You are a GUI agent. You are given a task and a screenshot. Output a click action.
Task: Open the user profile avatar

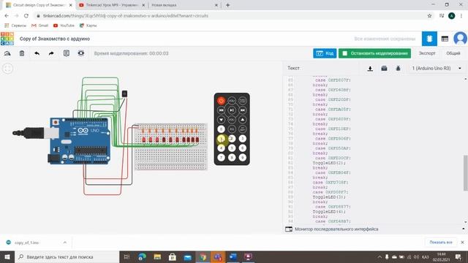(460, 39)
